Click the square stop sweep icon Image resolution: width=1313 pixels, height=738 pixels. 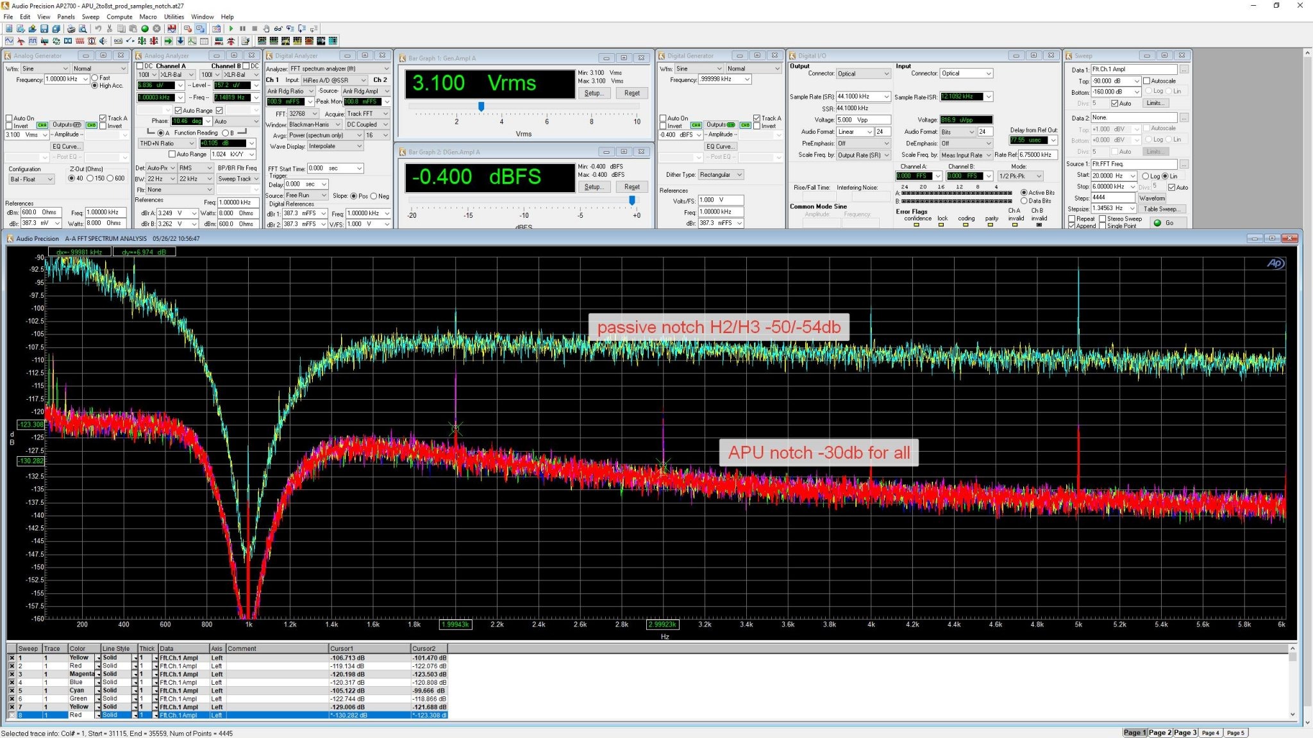255,29
